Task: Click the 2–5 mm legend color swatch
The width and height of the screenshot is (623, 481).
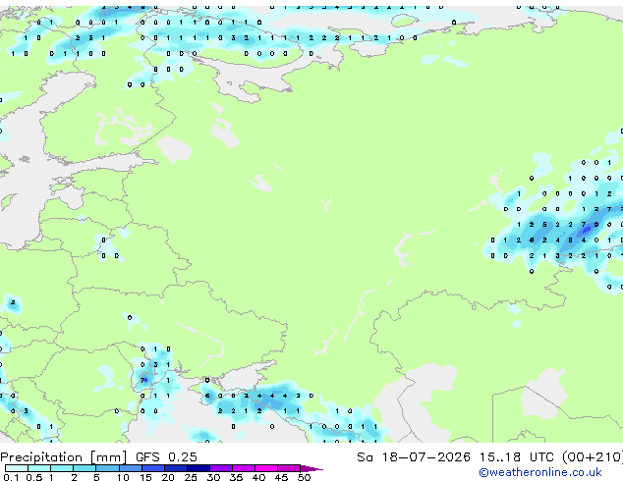Action: pyautogui.click(x=85, y=468)
